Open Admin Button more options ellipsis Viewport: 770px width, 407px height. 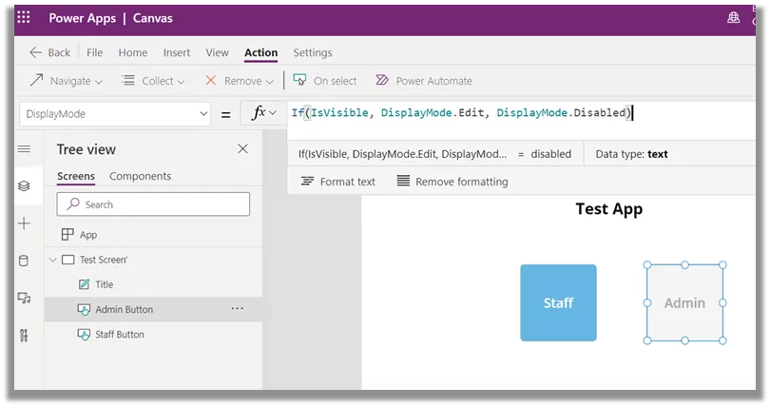pos(238,309)
